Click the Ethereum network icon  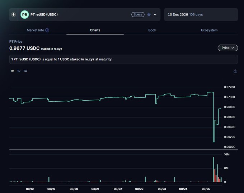14,14
